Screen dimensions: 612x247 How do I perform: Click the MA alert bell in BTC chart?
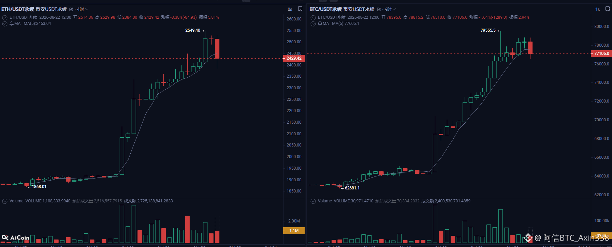[320, 24]
